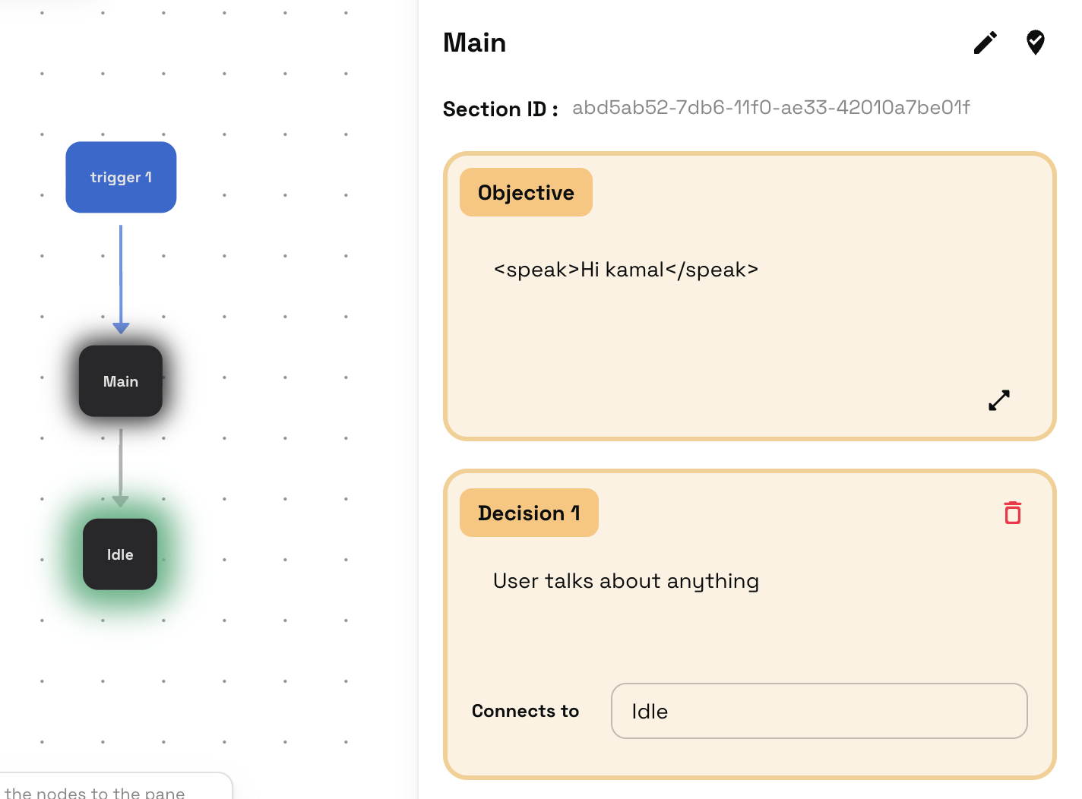
Task: Click the "Section ID :" label
Action: point(500,109)
